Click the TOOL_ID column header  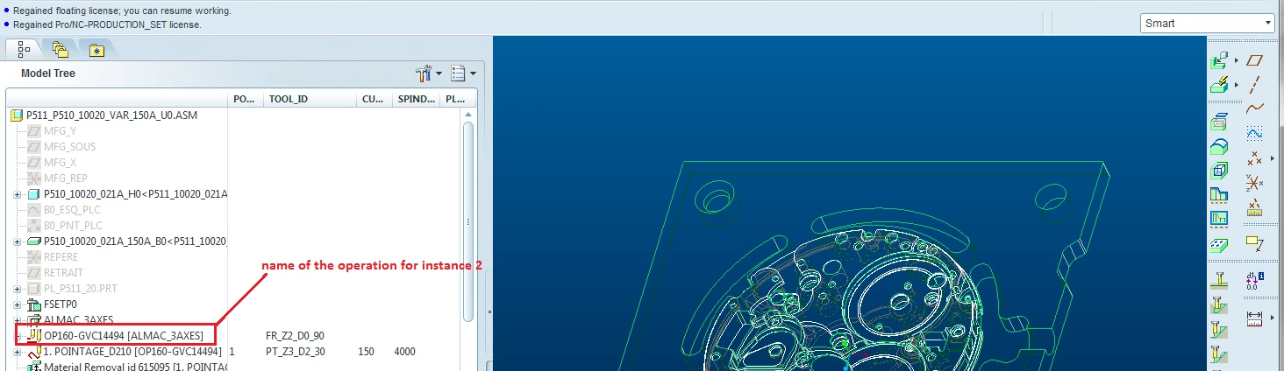pyautogui.click(x=310, y=99)
